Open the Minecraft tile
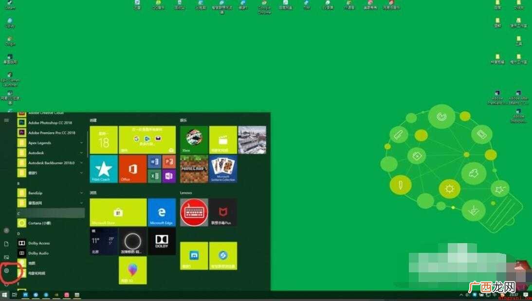The width and height of the screenshot is (532, 301). 194,169
